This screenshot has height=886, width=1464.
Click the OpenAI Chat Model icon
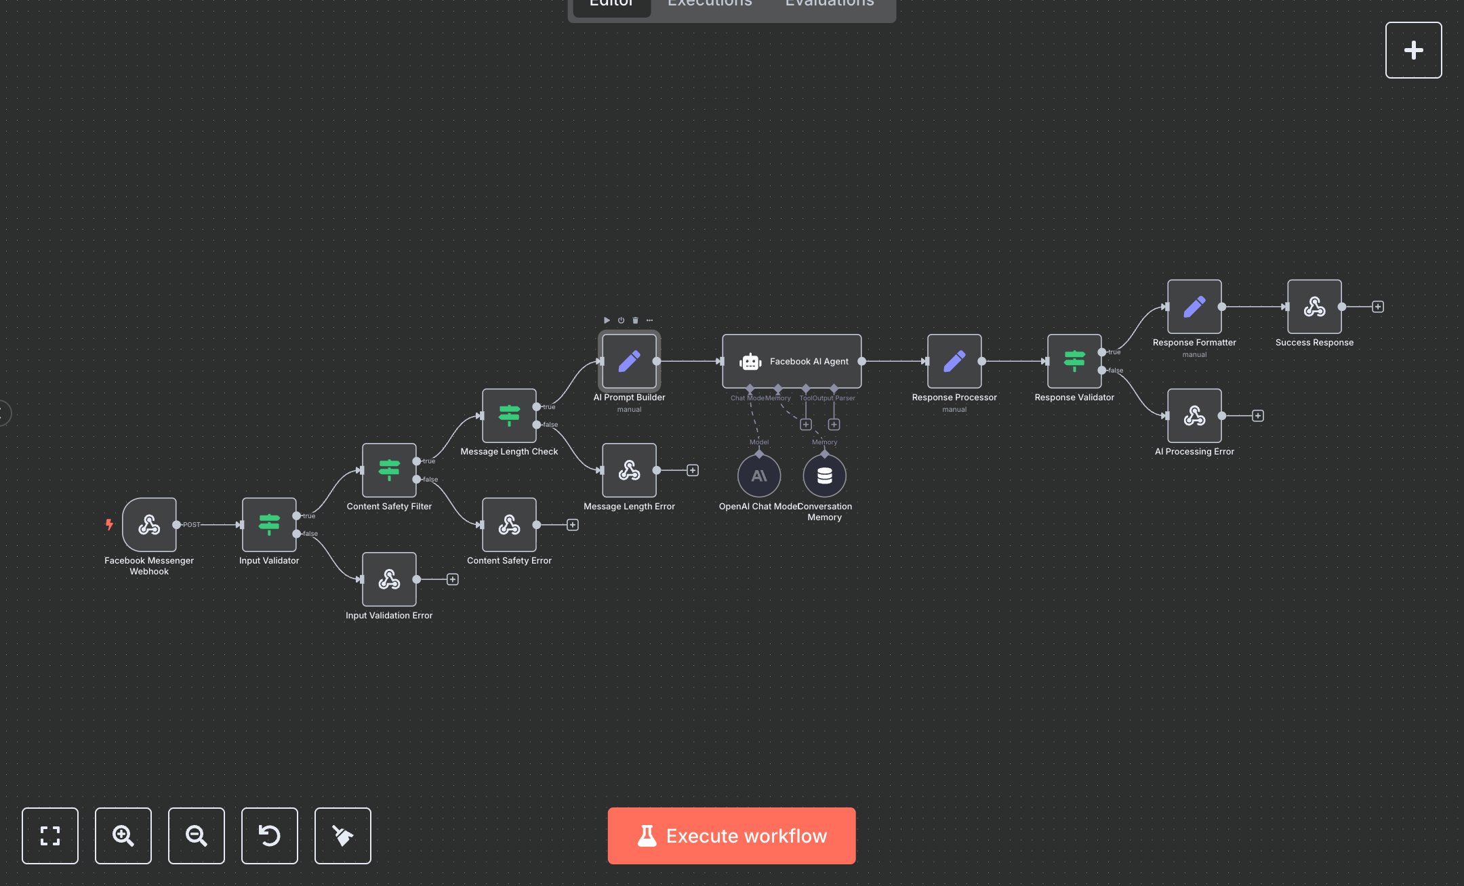(x=759, y=476)
